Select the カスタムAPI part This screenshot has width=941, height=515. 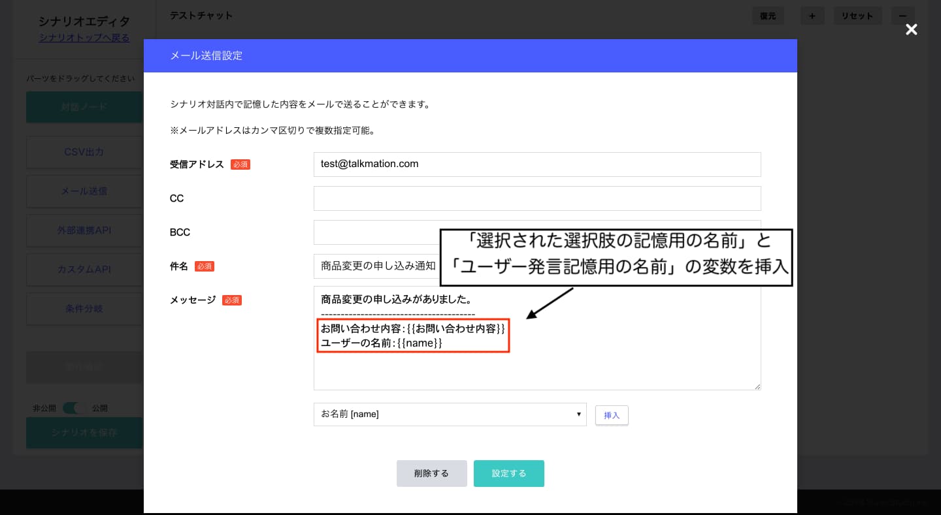[84, 270]
